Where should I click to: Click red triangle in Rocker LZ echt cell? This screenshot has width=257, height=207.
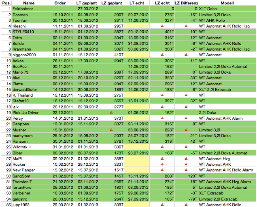(x=162, y=164)
